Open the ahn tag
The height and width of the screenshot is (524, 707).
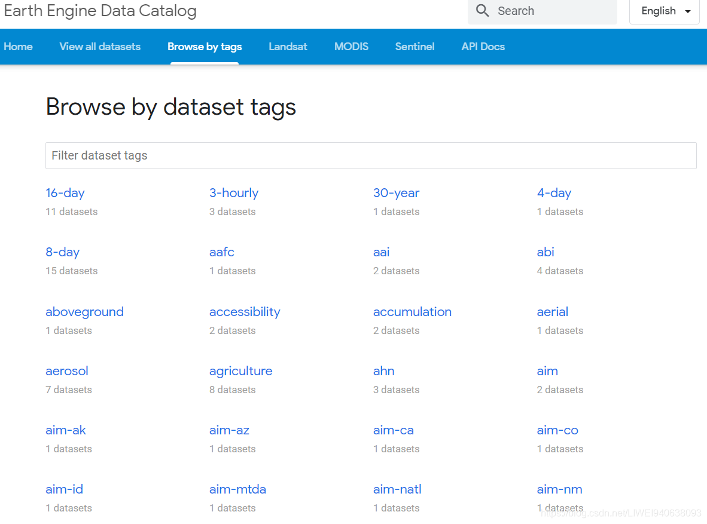pos(384,371)
